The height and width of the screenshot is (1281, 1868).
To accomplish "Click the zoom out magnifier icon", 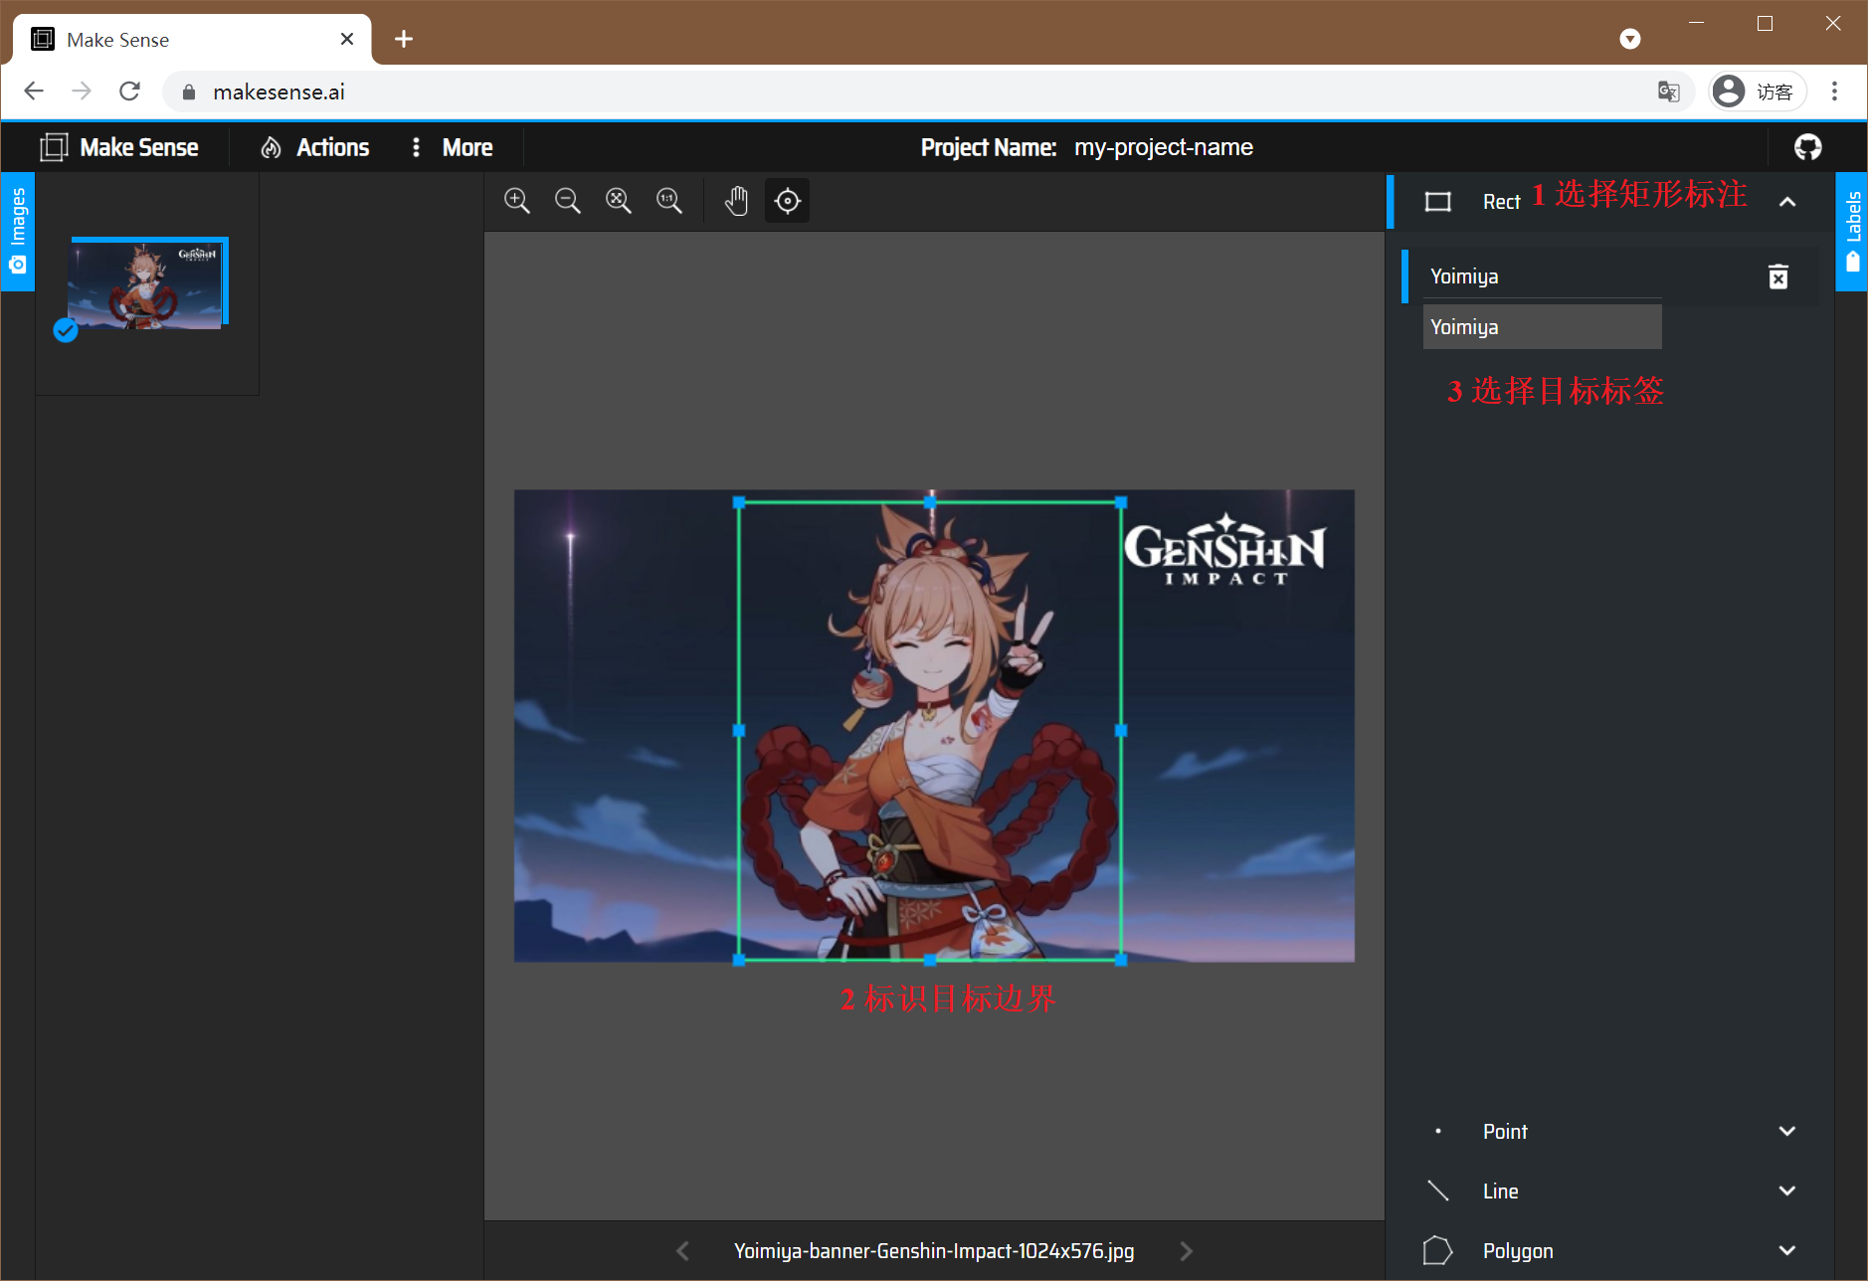I will click(x=568, y=201).
